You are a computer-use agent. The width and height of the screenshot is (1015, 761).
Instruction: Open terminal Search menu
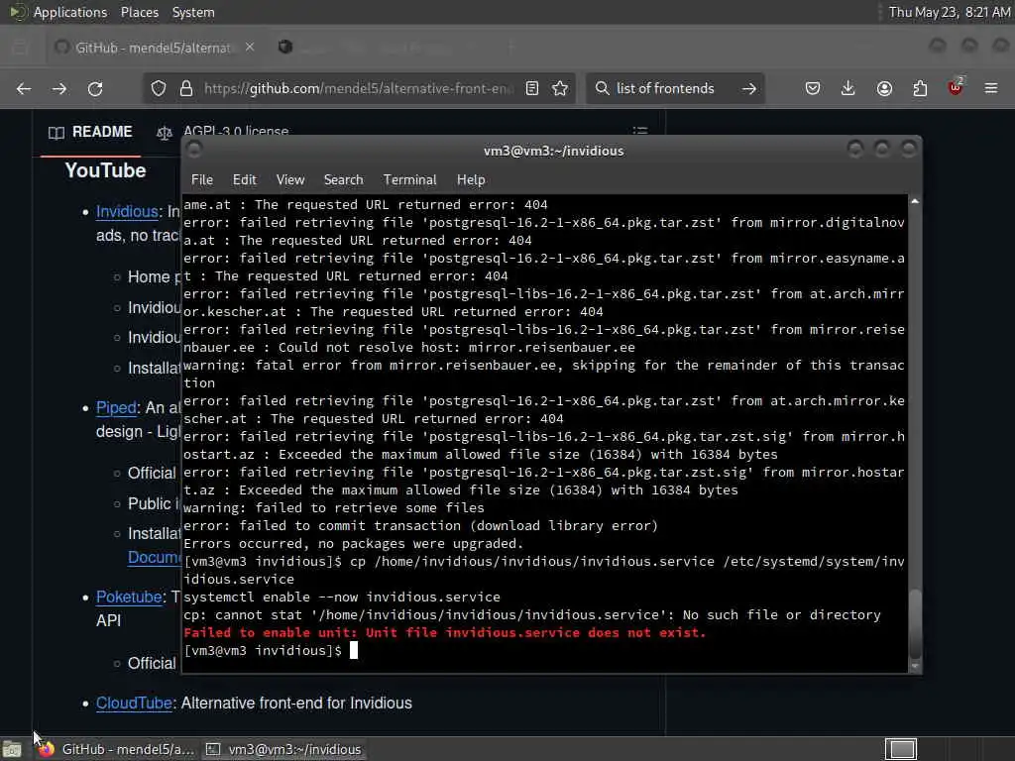343,180
